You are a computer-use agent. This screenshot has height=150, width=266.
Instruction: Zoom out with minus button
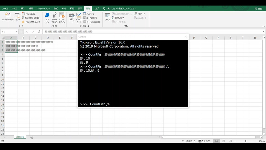(236, 141)
